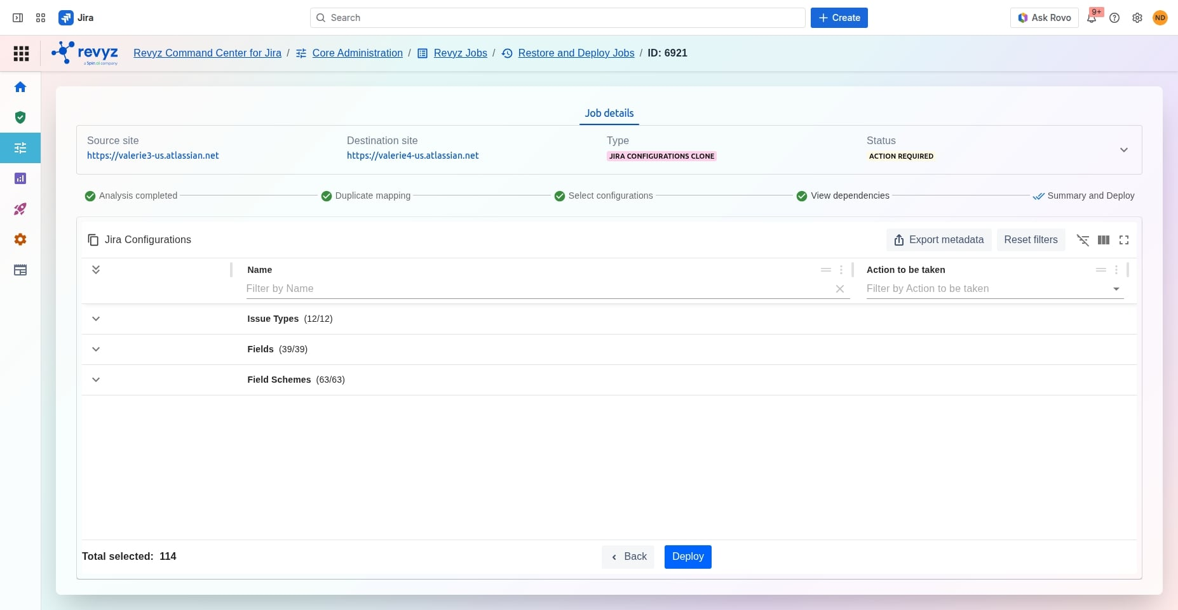Image resolution: width=1178 pixels, height=610 pixels.
Task: Click the Total selected: 114 text
Action: pos(129,557)
